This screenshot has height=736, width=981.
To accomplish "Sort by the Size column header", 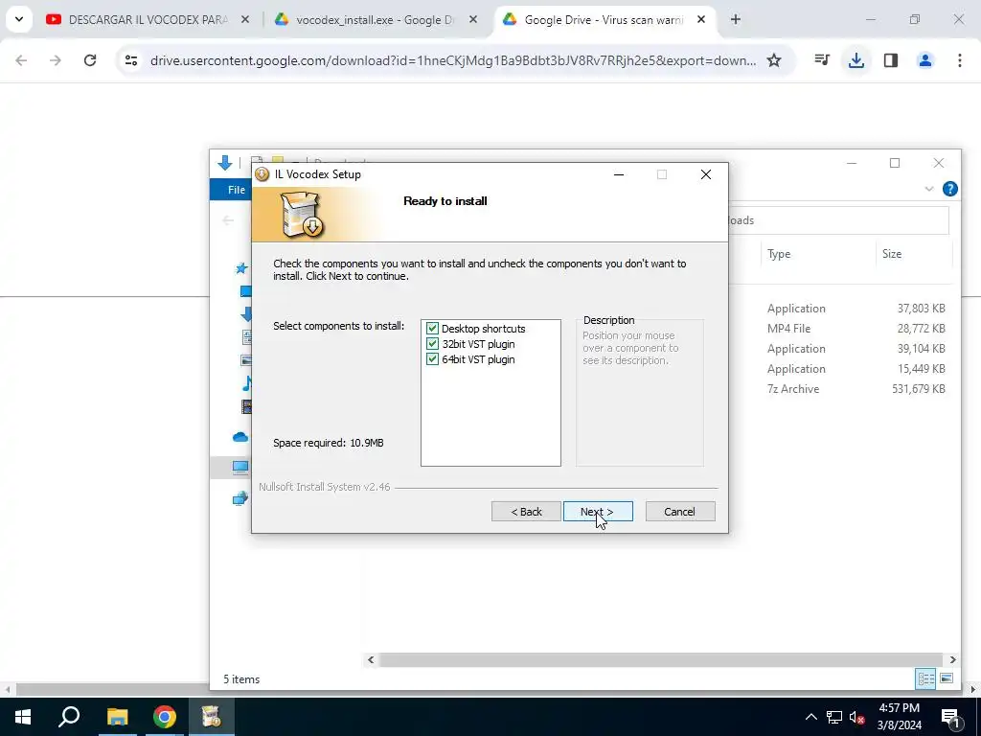I will (x=892, y=253).
